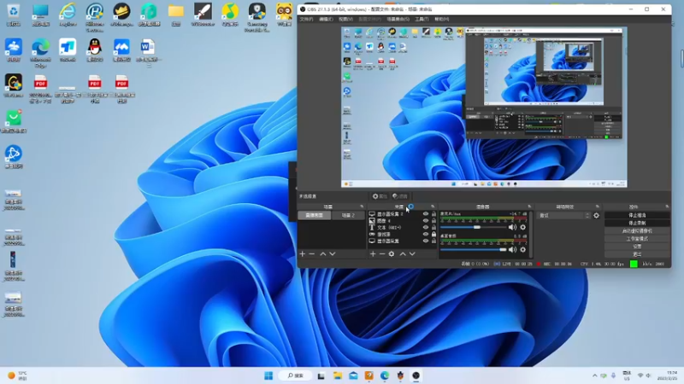Enable 工作室模式 studio mode
The height and width of the screenshot is (384, 684).
tap(637, 239)
